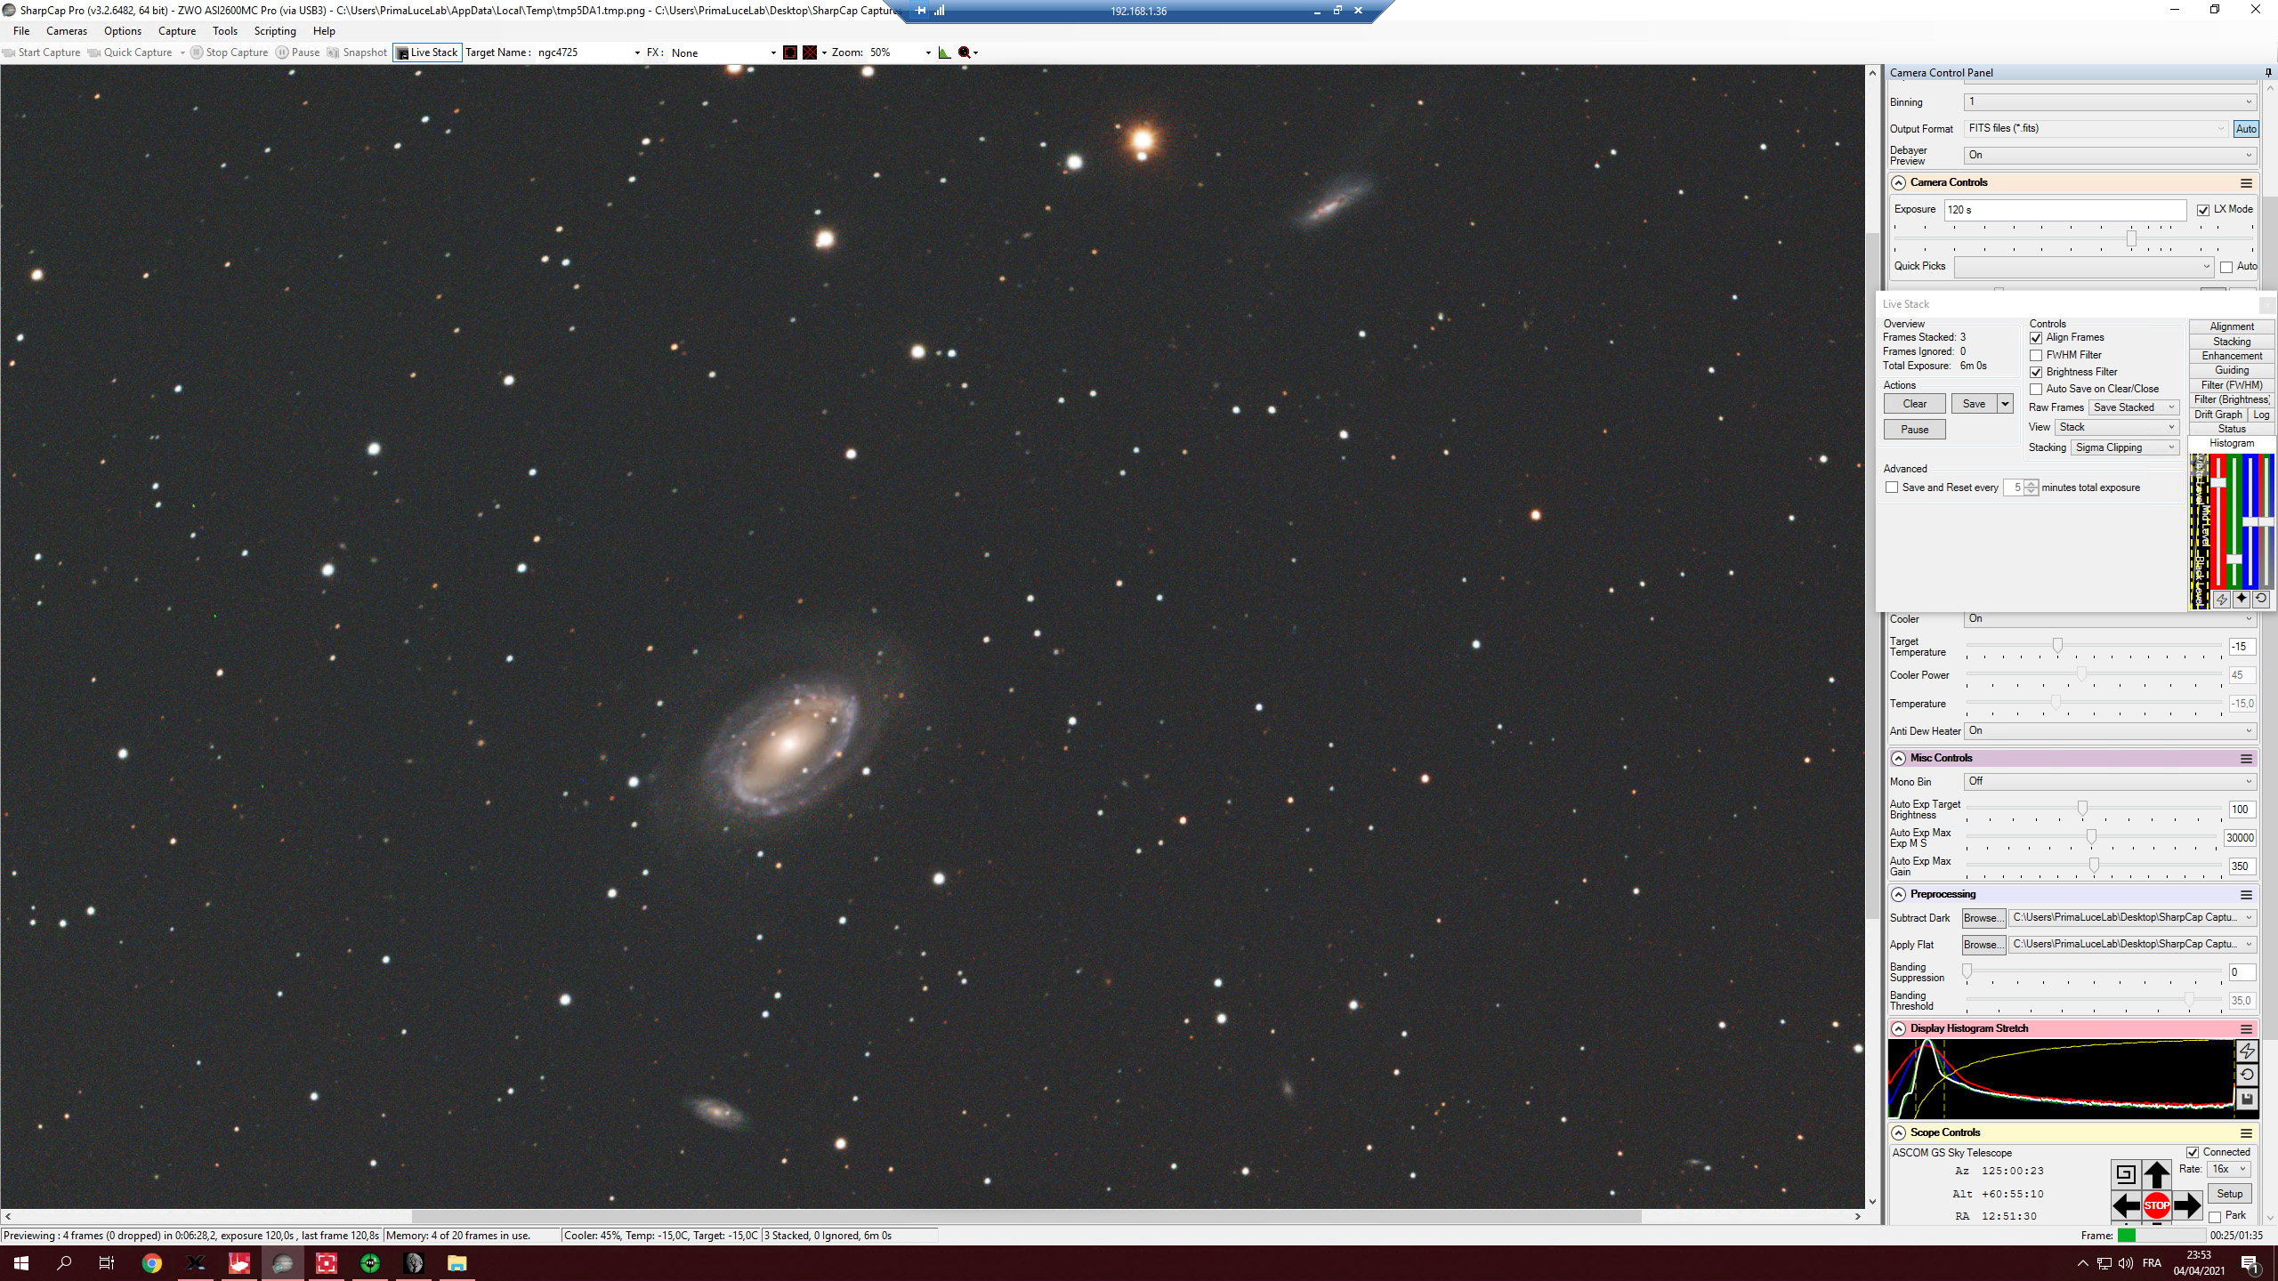The width and height of the screenshot is (2278, 1281).
Task: Open the image histogram toolbar icon
Action: tap(945, 52)
